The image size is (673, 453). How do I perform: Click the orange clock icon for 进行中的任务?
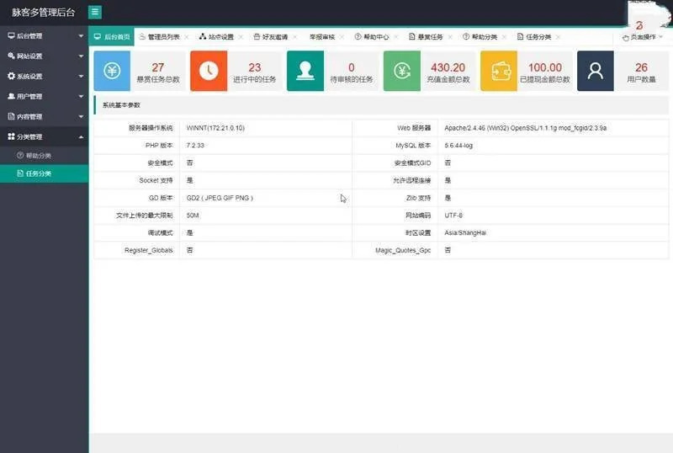pos(209,71)
